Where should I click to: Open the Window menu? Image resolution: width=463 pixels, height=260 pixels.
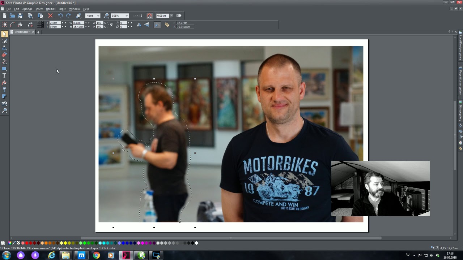(x=75, y=9)
